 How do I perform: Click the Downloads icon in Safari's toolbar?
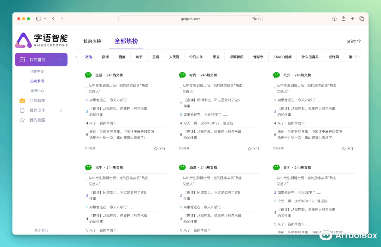coord(334,18)
